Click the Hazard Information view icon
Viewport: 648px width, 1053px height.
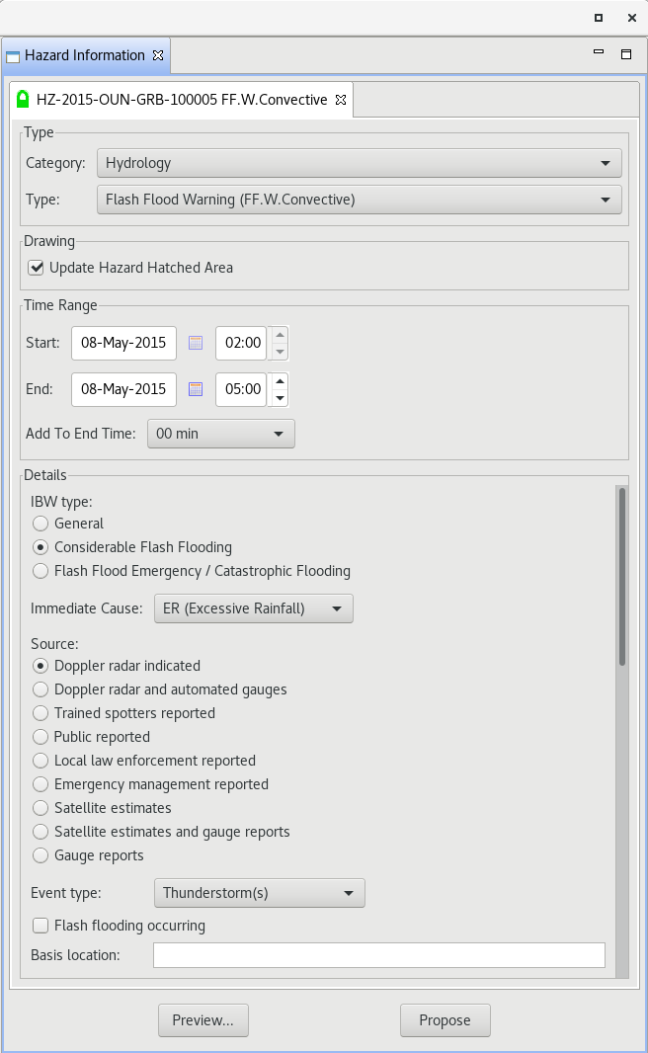click(13, 56)
